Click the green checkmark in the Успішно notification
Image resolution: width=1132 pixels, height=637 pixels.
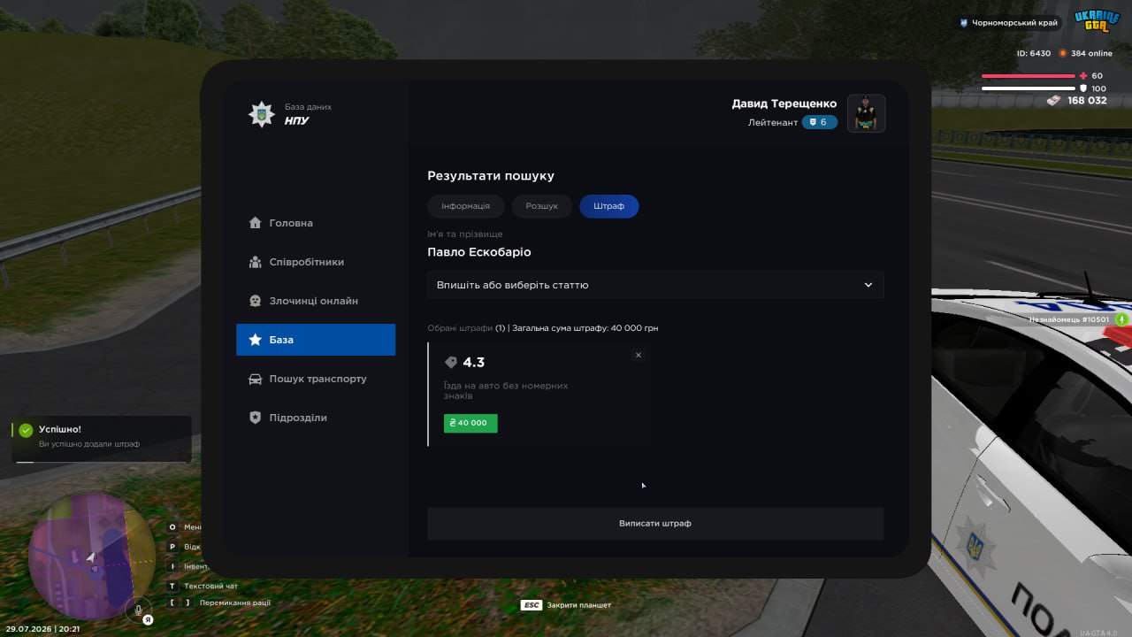point(26,430)
